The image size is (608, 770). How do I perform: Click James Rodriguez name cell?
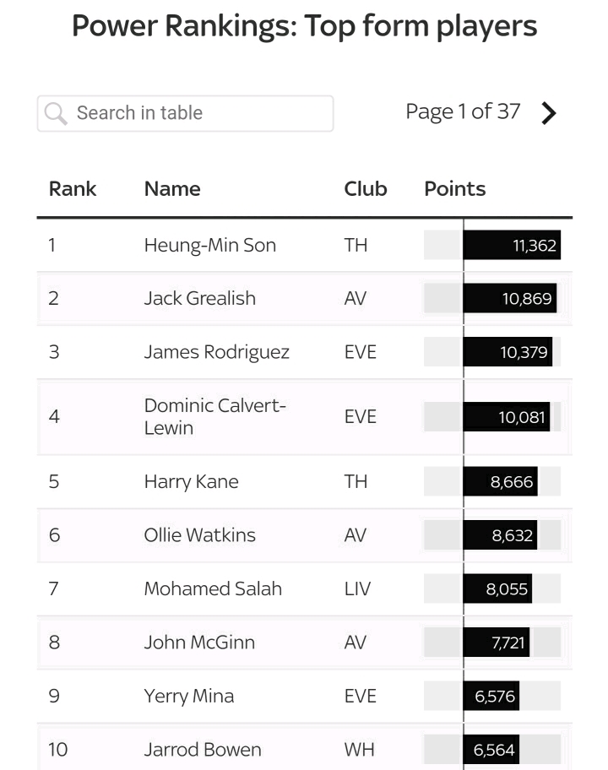click(x=217, y=352)
